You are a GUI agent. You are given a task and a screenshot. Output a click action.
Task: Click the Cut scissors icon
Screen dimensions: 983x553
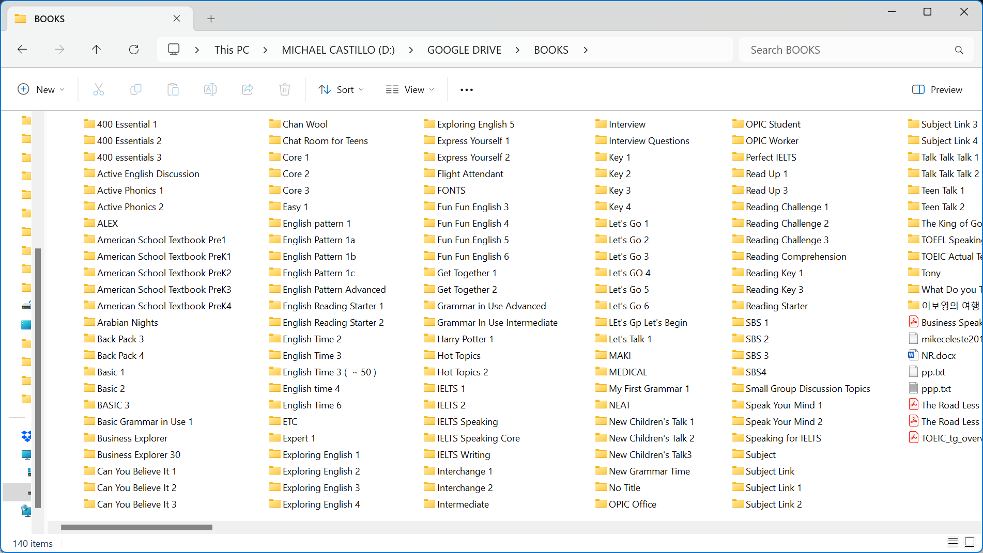tap(98, 90)
